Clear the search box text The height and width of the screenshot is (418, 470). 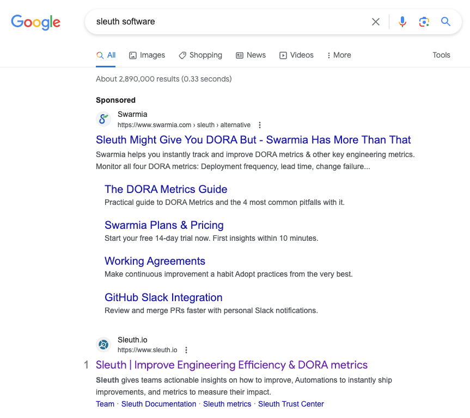[376, 22]
